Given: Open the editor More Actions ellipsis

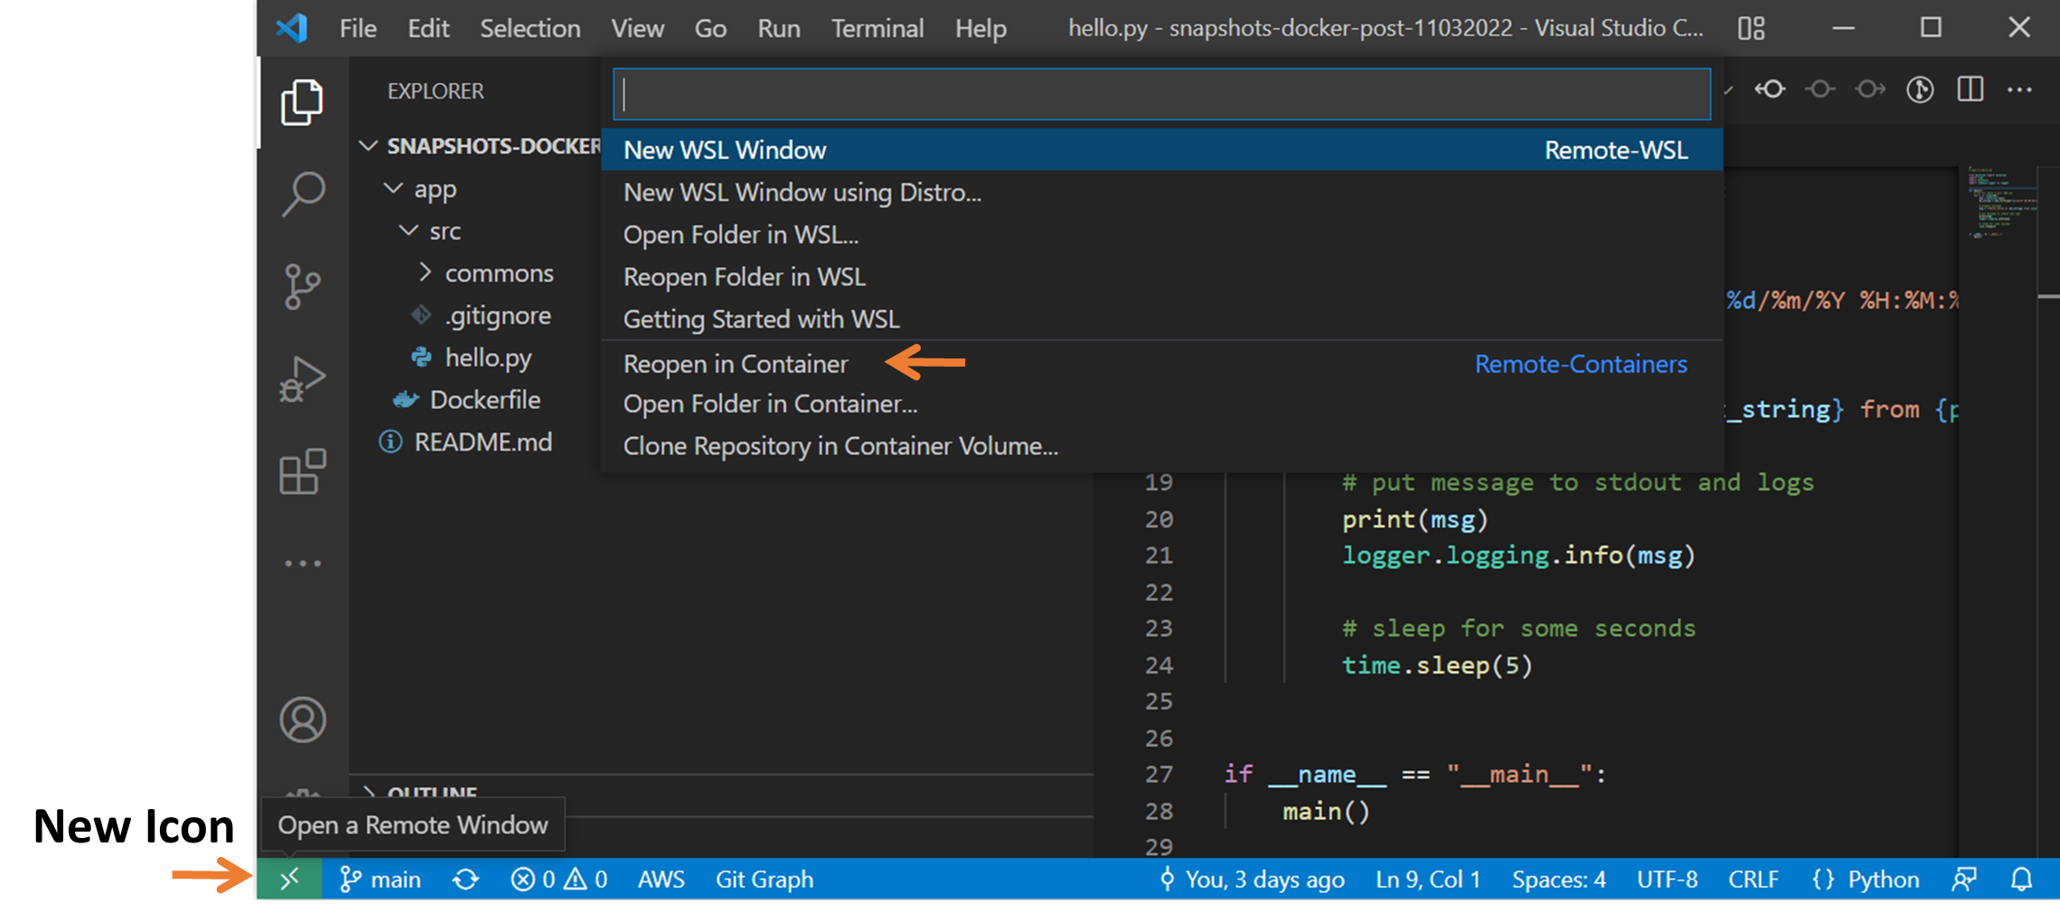Looking at the screenshot, I should [2019, 89].
